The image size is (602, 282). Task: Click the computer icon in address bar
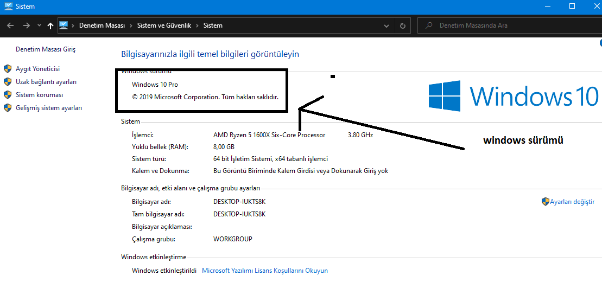tap(64, 25)
